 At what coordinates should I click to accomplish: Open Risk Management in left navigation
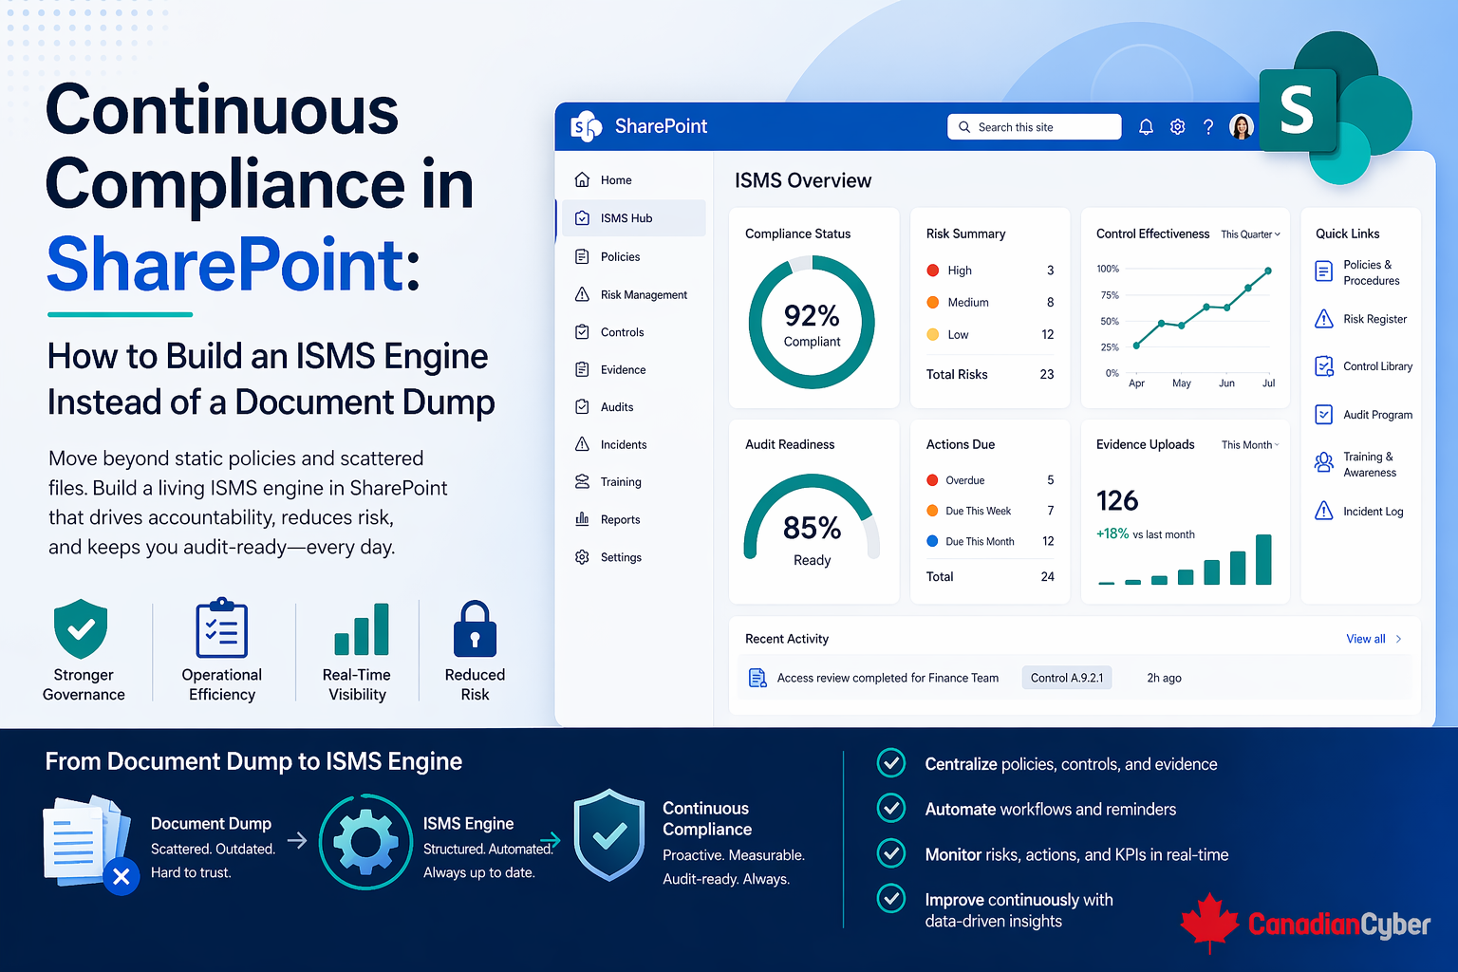(x=644, y=295)
